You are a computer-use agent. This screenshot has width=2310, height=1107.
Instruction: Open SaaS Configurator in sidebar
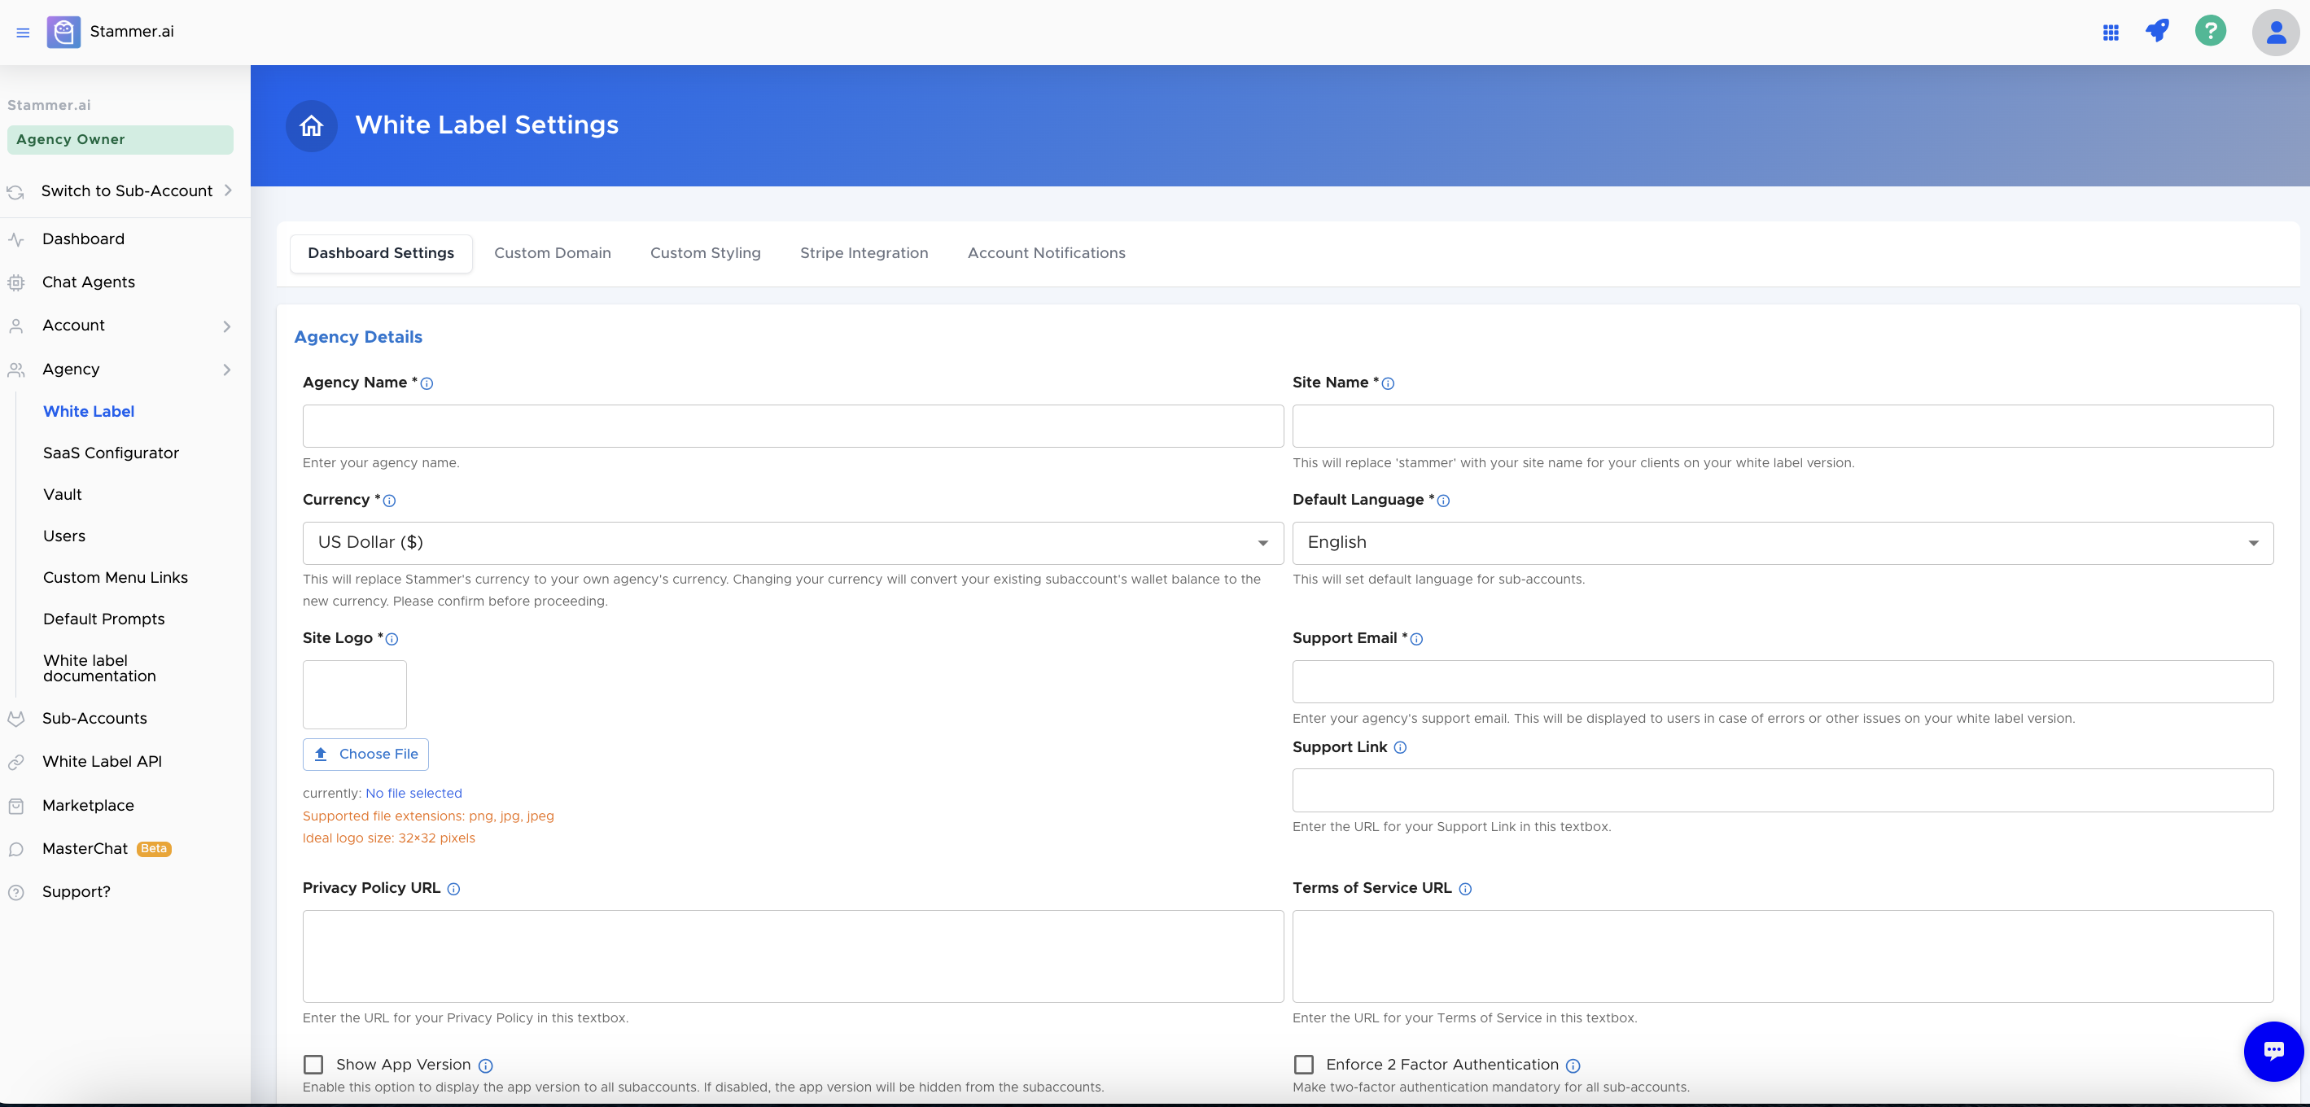[x=112, y=453]
